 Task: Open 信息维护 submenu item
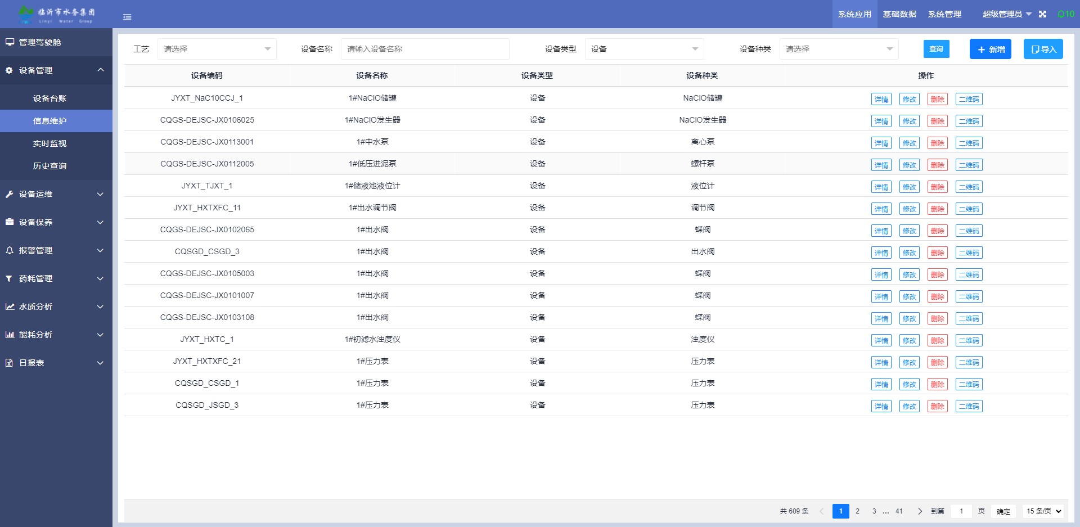[56, 121]
